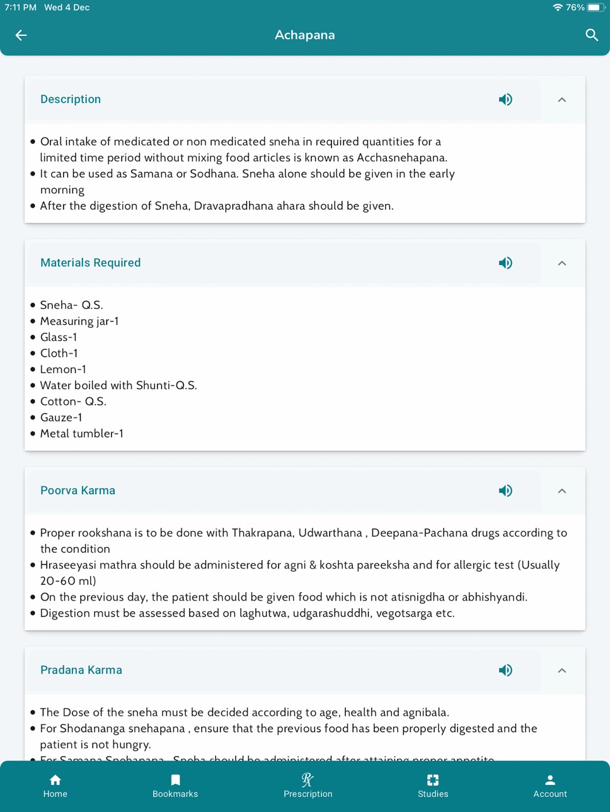Viewport: 610px width, 812px height.
Task: Go to the Studies tab
Action: (433, 786)
